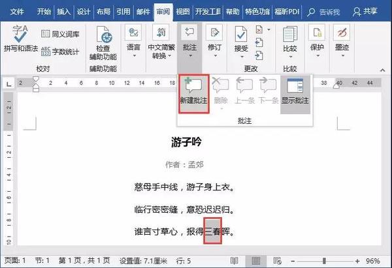
Task: Switch to the 福昕PDF tab
Action: click(287, 12)
